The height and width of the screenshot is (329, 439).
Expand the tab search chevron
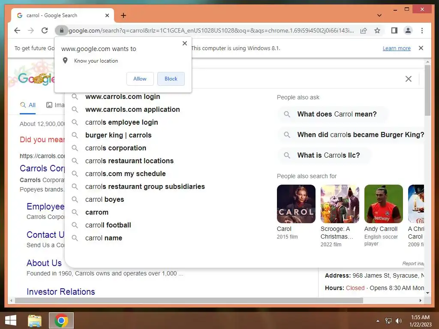coord(379,15)
